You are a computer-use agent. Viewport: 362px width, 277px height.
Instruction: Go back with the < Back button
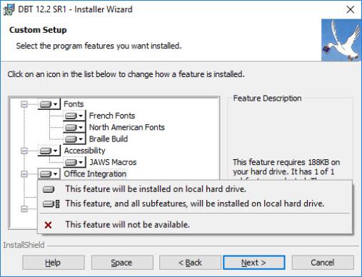190,263
